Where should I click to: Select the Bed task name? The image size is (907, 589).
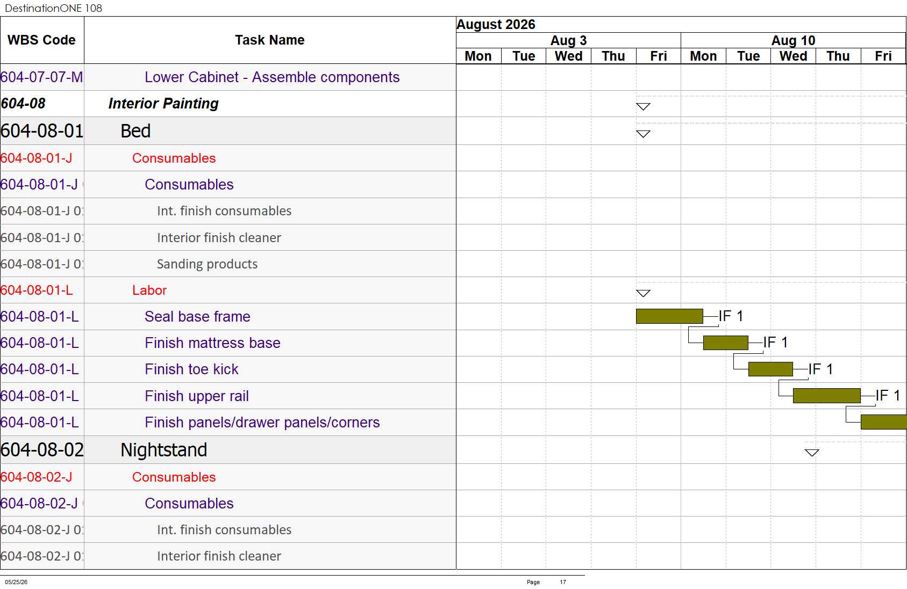pyautogui.click(x=135, y=131)
